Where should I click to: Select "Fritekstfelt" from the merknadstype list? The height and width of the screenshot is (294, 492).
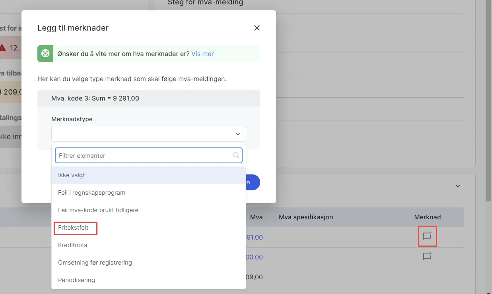[74, 228]
